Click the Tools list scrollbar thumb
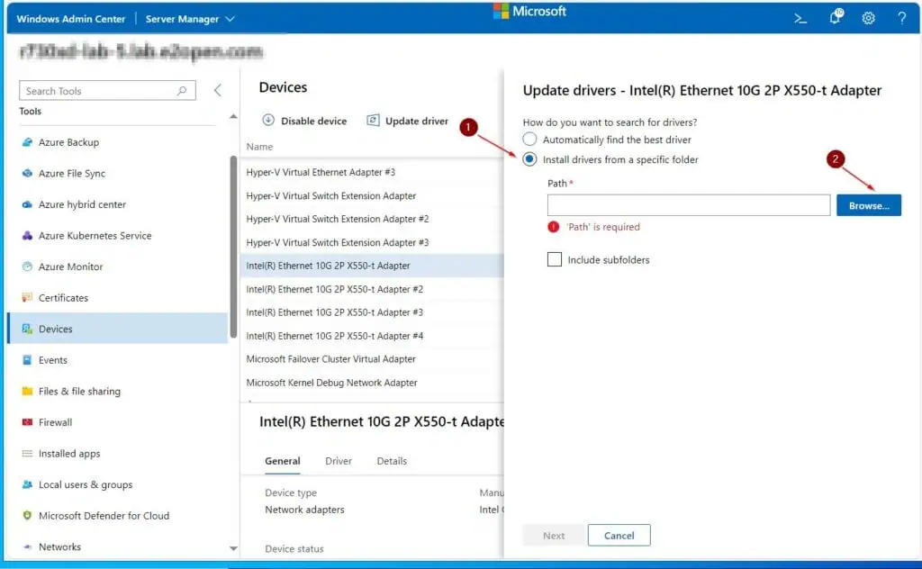Image resolution: width=922 pixels, height=569 pixels. [233, 247]
